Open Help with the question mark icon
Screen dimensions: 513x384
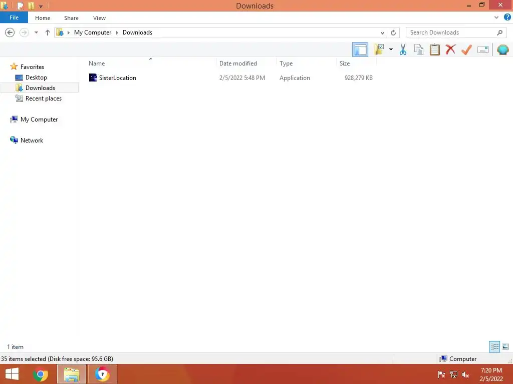tap(507, 17)
